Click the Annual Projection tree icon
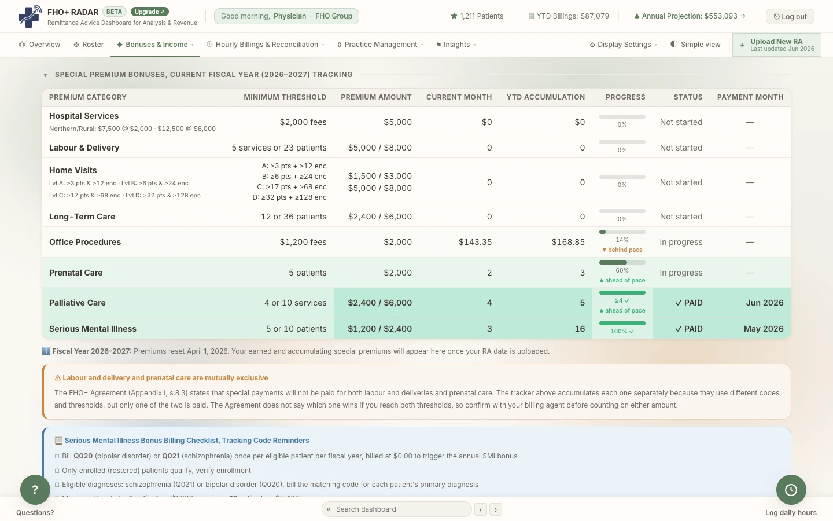Screen dimensions: 833x521 tap(637, 16)
